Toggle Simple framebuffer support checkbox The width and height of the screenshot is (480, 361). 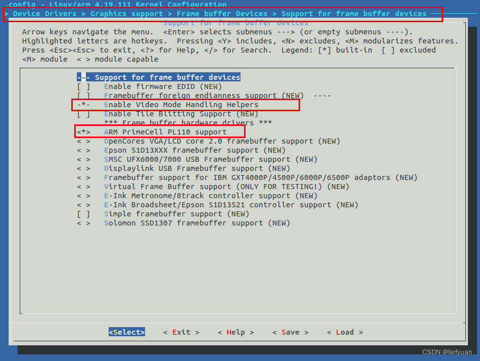click(83, 214)
